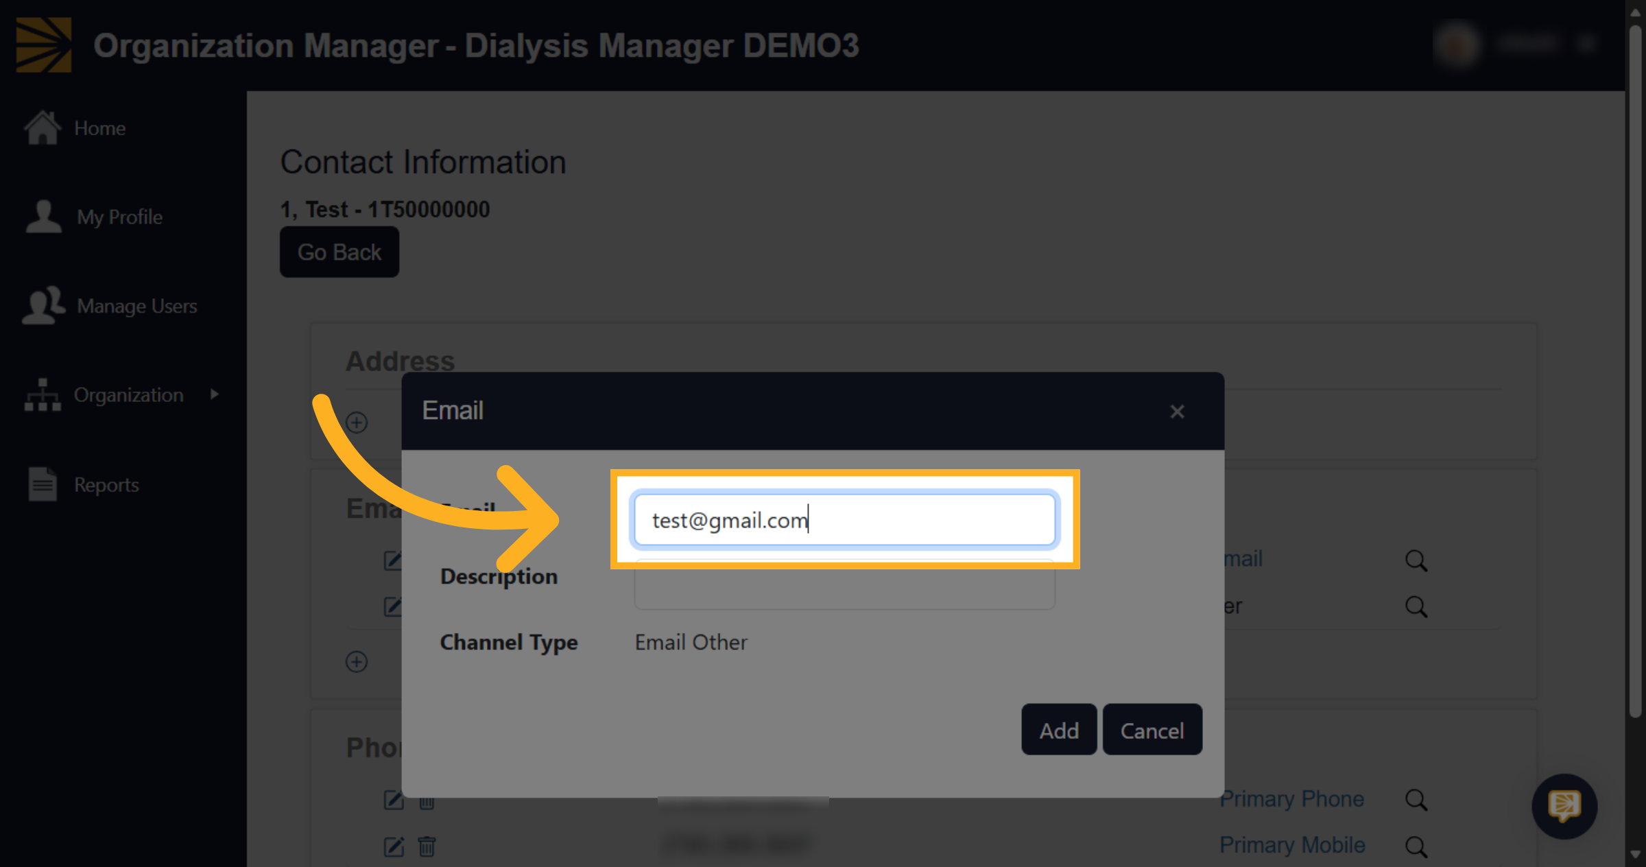Open My Profile page

[x=119, y=217]
